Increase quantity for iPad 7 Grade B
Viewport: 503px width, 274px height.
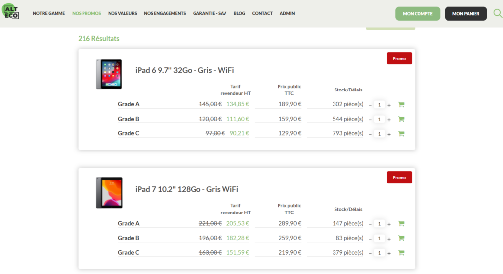point(389,239)
